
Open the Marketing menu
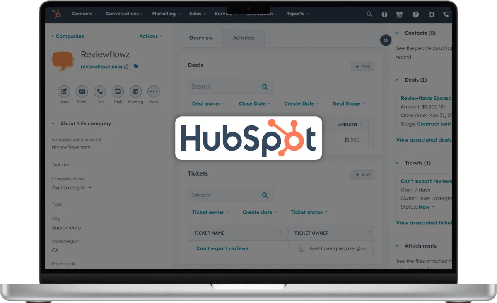[x=166, y=14]
